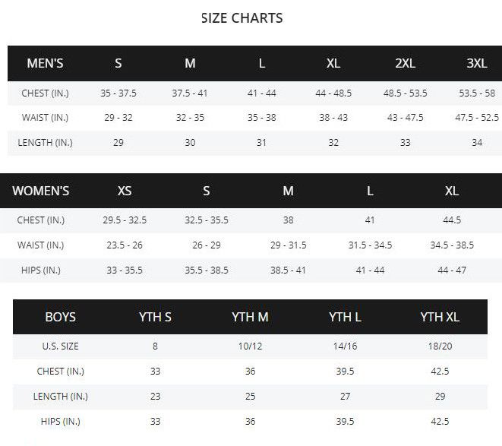Click the BOYS table header
The image size is (502, 446).
61,317
